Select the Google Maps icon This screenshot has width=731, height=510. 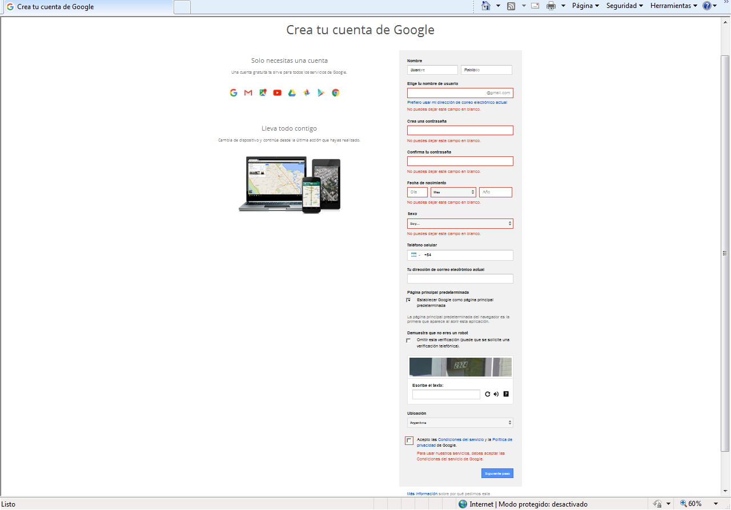(x=263, y=92)
